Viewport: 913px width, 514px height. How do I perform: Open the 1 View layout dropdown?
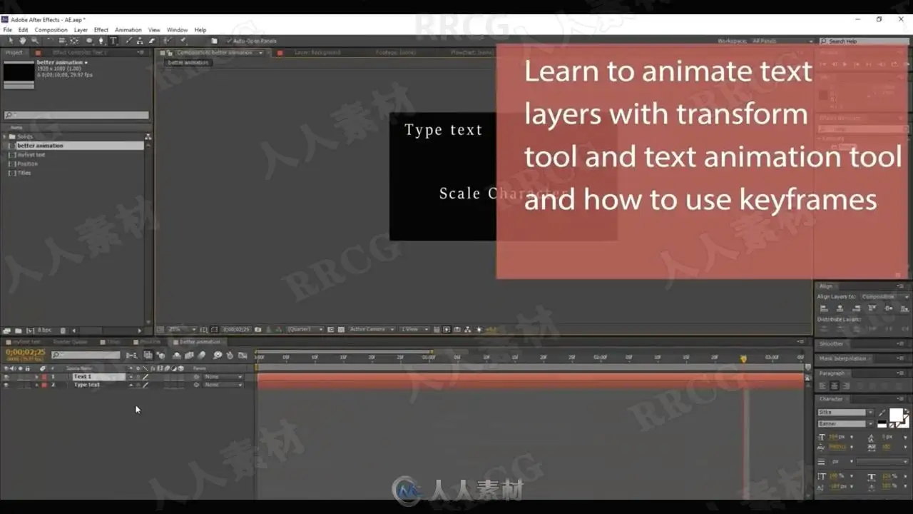(414, 330)
